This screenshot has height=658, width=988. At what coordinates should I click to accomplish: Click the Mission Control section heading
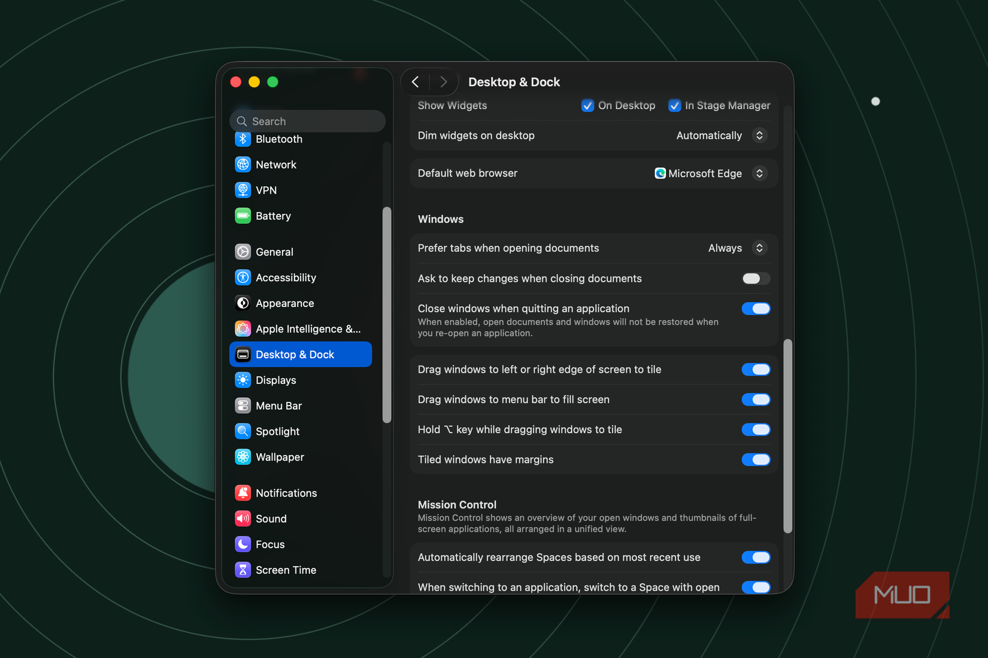pyautogui.click(x=457, y=505)
